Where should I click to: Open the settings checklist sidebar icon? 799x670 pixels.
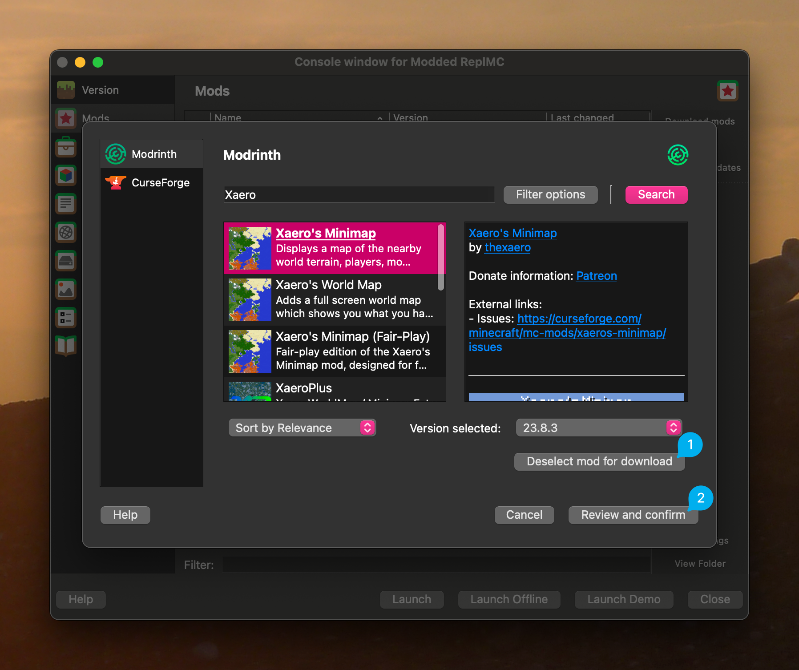[x=66, y=318]
